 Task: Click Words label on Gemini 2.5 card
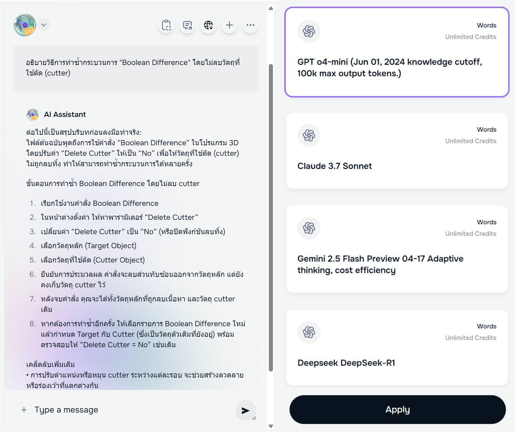click(487, 222)
